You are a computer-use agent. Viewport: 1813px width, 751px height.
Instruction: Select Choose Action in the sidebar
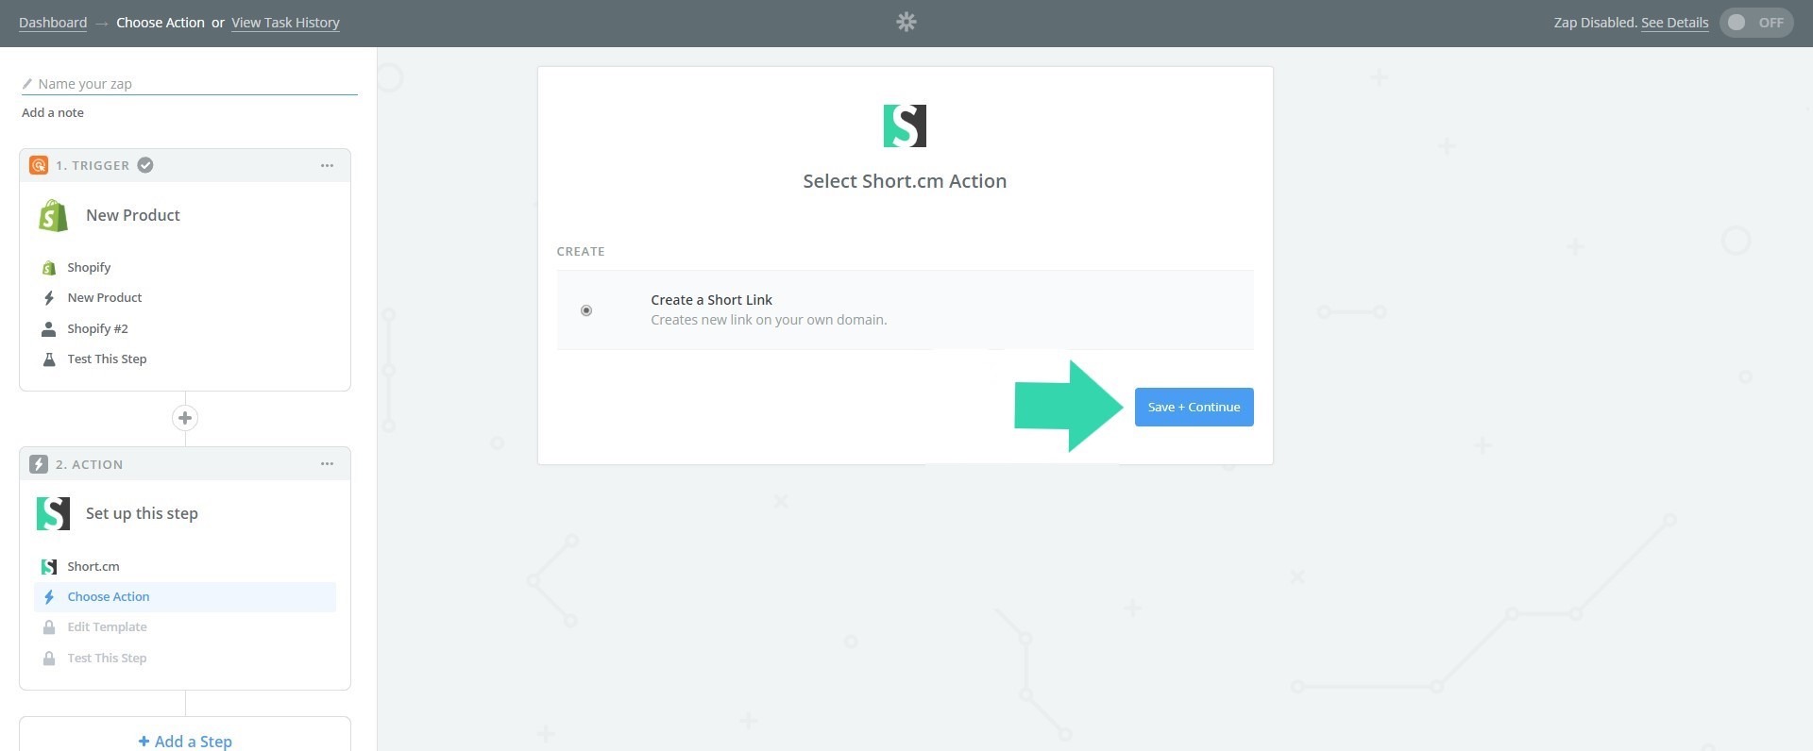click(x=109, y=596)
